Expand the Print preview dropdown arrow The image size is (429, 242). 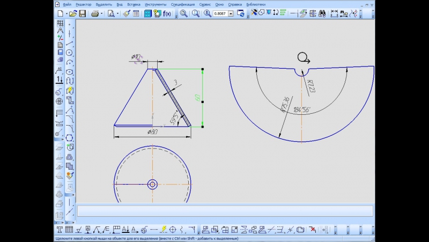tap(117, 13)
